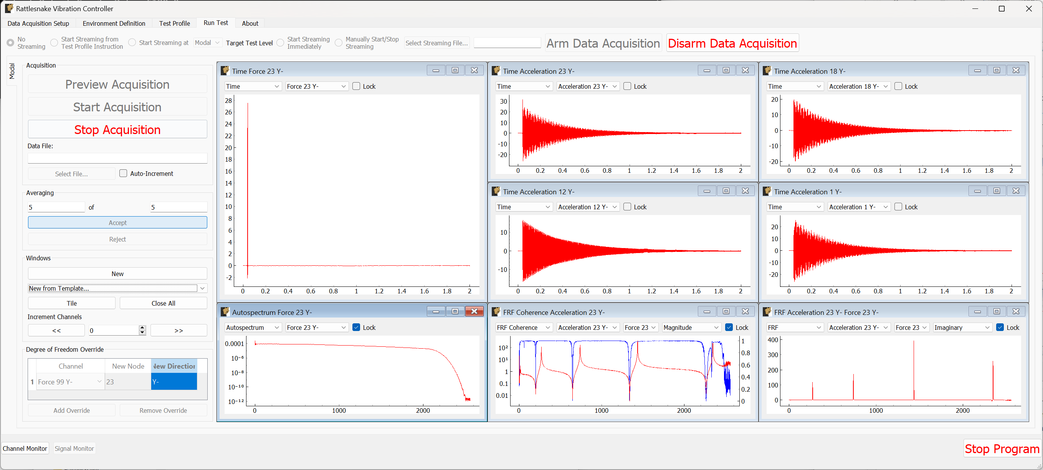Open the Modal streaming level dropdown
This screenshot has width=1043, height=470.
(x=207, y=43)
